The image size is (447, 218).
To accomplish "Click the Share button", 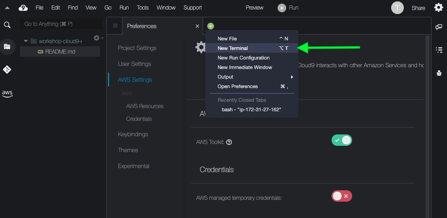I will [x=418, y=8].
